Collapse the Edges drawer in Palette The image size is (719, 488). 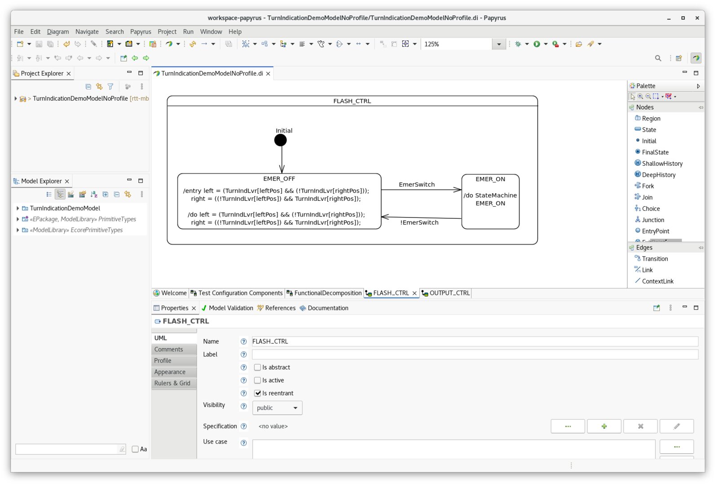(701, 248)
